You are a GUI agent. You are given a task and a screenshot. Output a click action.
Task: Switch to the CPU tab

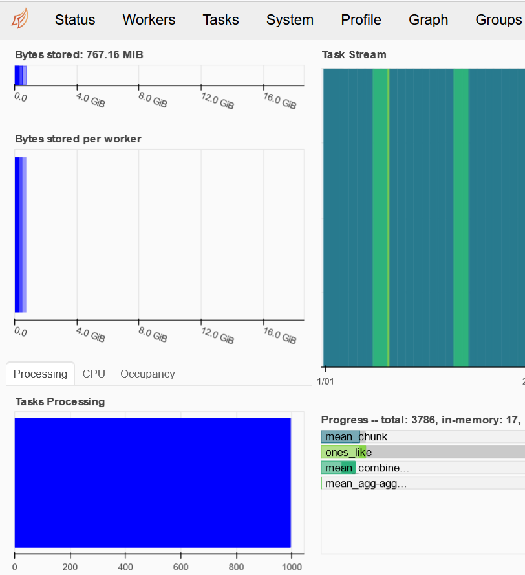(x=94, y=374)
